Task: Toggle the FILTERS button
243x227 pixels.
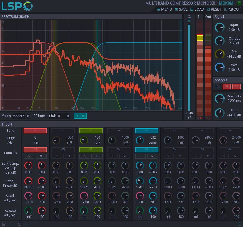Action: click(80, 116)
